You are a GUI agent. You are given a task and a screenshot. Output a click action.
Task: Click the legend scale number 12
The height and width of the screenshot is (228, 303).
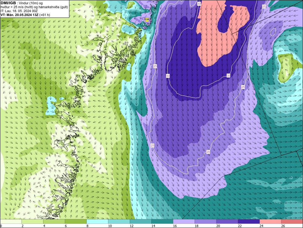[132, 226]
